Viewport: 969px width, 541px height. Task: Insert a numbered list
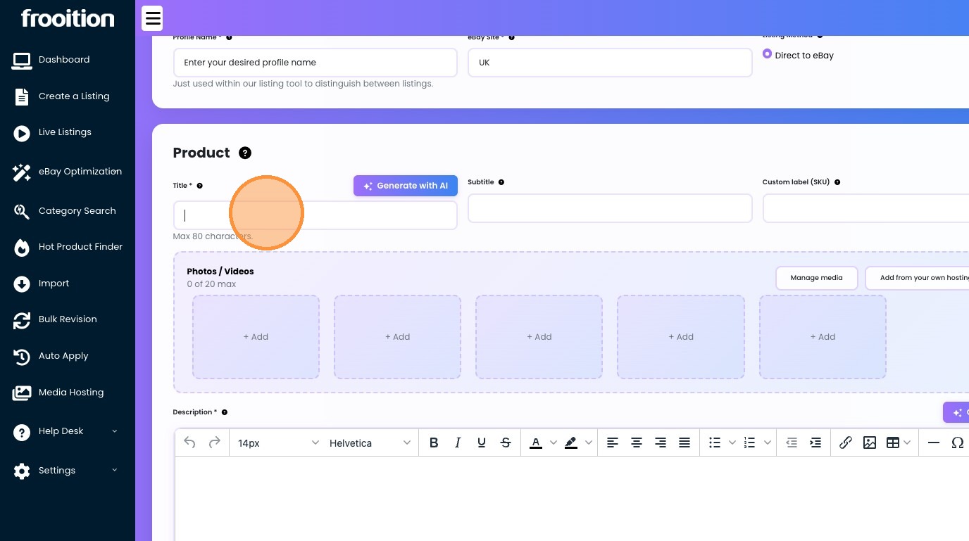[749, 443]
